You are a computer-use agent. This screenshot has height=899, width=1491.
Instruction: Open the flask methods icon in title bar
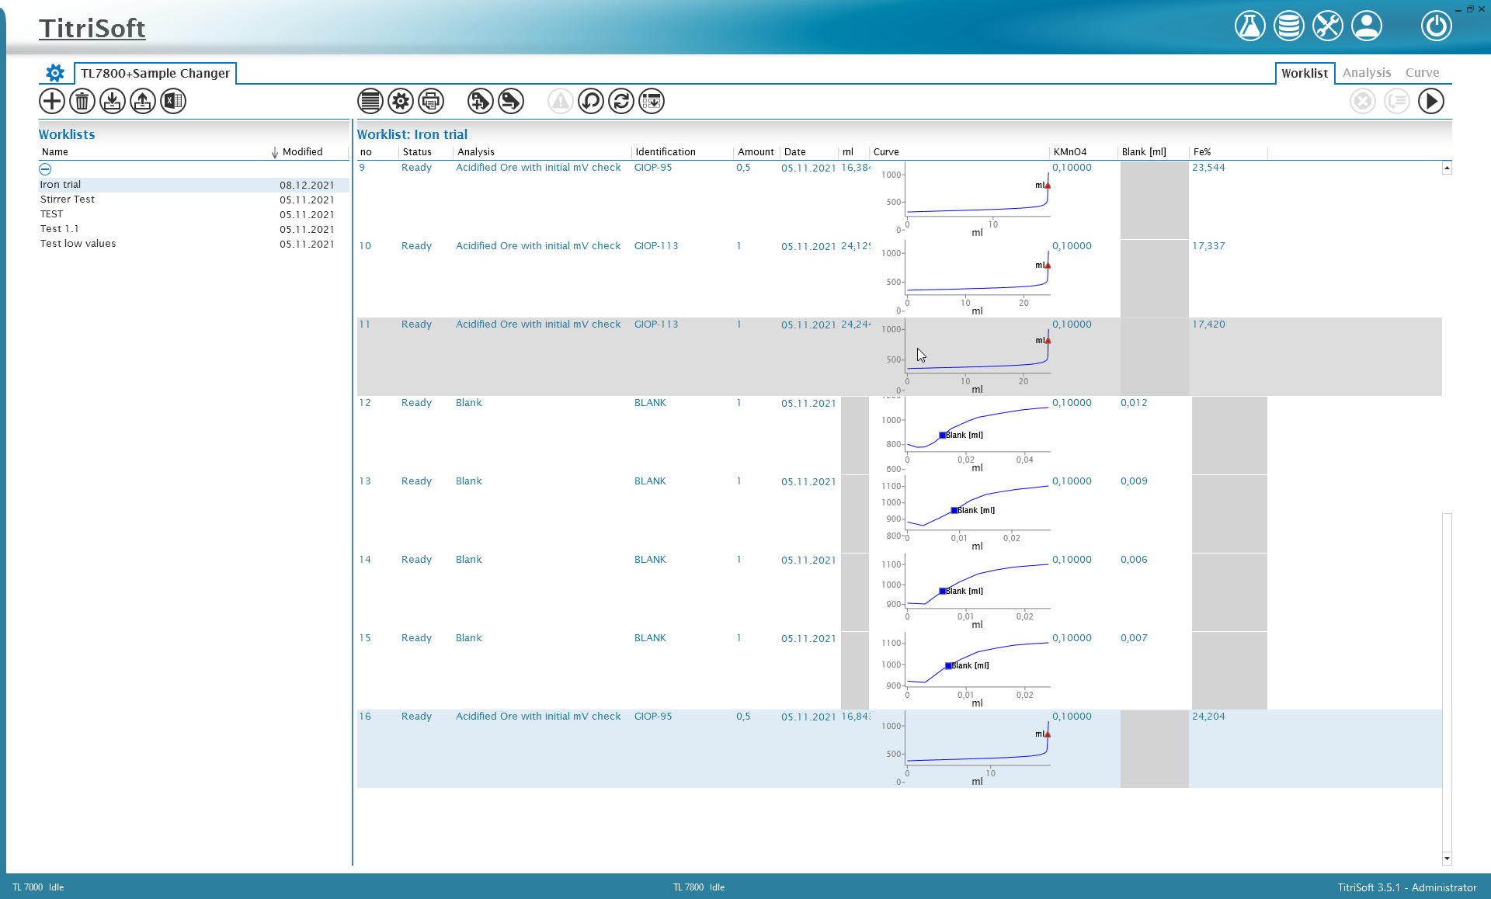pos(1249,25)
